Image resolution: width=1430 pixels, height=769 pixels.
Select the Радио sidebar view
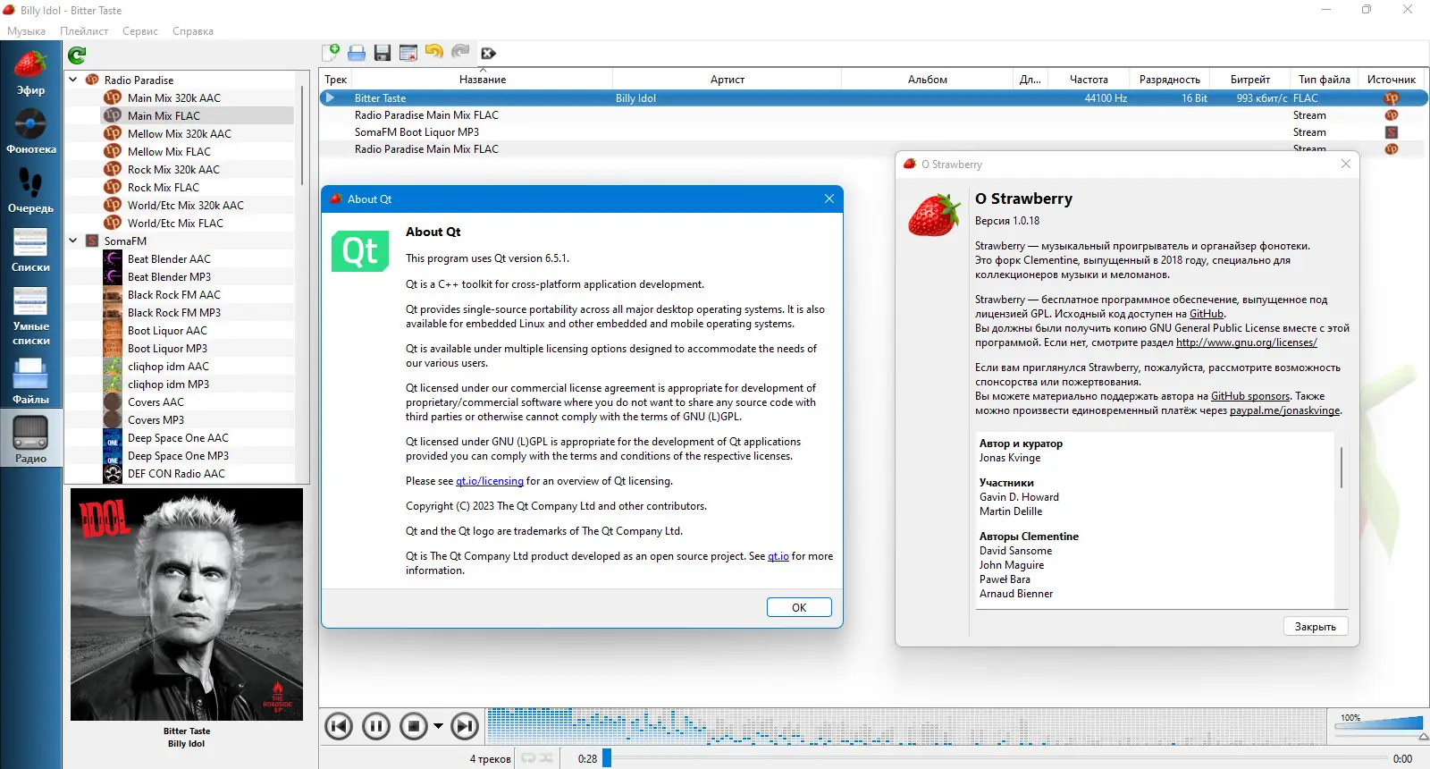point(30,439)
